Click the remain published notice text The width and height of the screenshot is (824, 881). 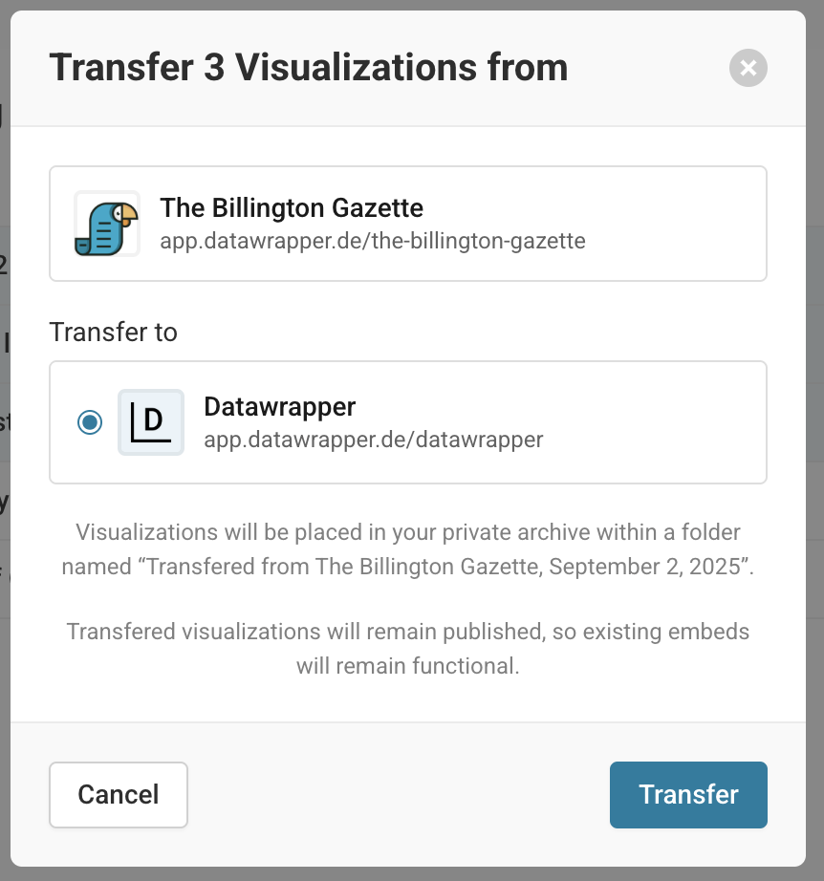click(408, 649)
